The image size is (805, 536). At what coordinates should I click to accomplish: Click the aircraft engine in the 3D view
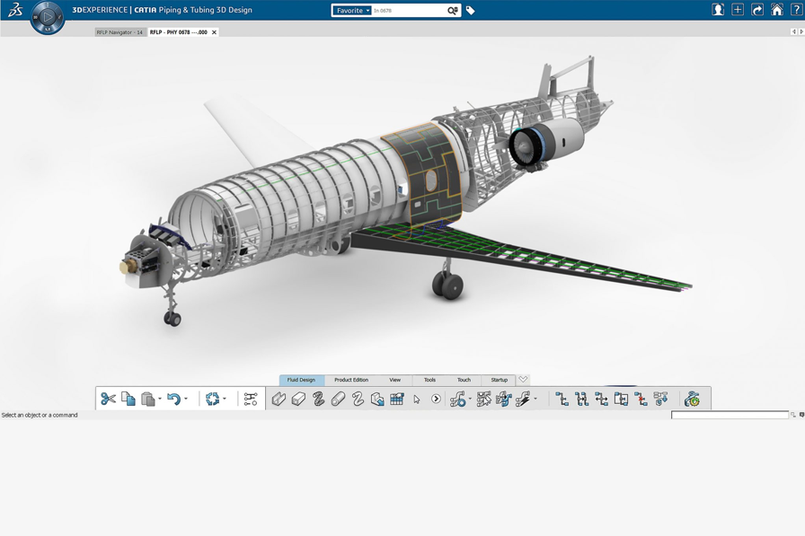(547, 143)
